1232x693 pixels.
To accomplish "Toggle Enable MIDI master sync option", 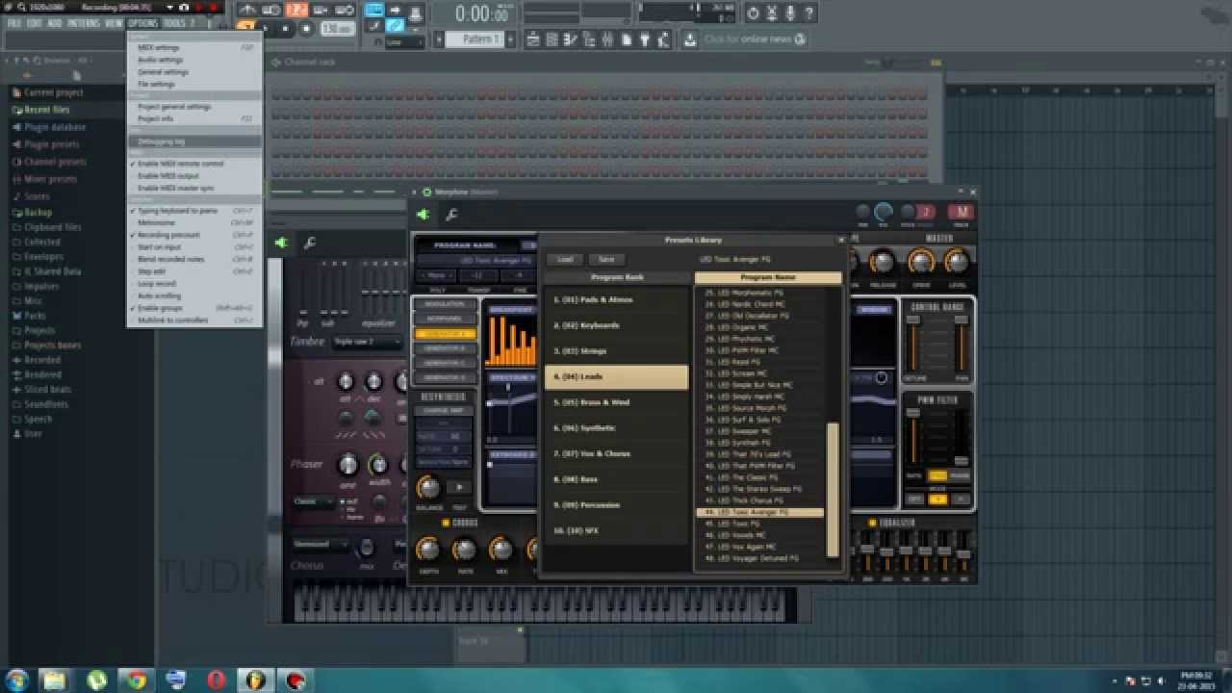I will click(194, 189).
